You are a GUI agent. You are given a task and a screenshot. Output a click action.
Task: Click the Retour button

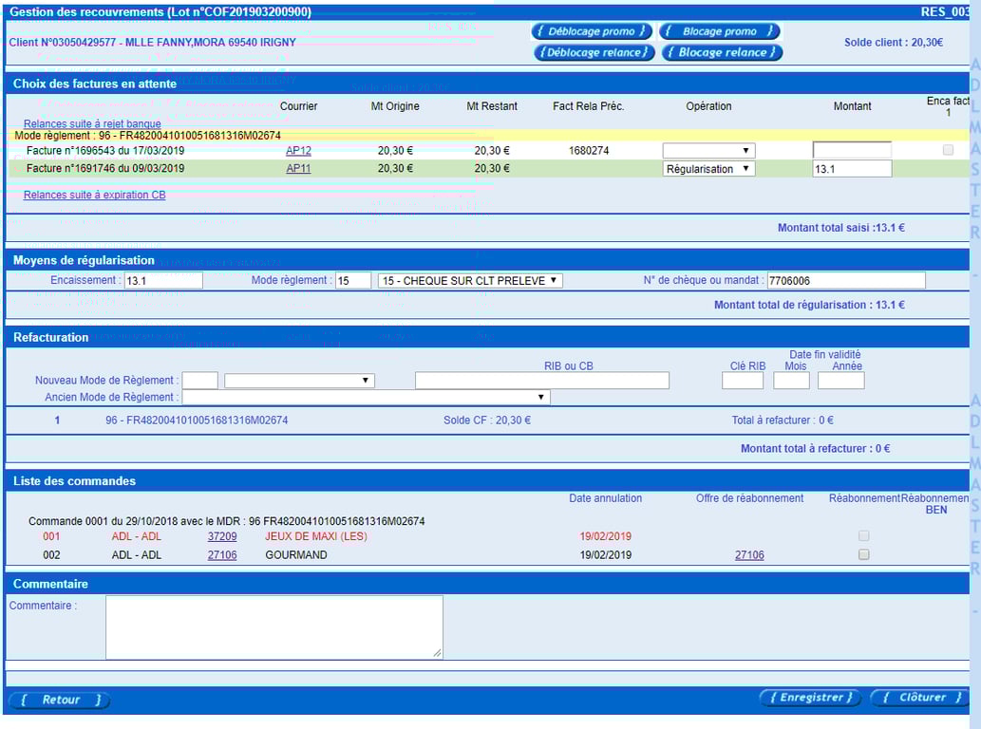(60, 700)
